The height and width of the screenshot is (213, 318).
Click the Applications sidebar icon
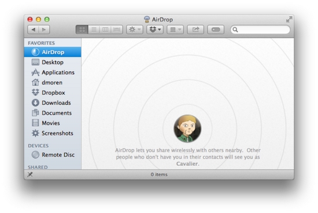[x=35, y=72]
